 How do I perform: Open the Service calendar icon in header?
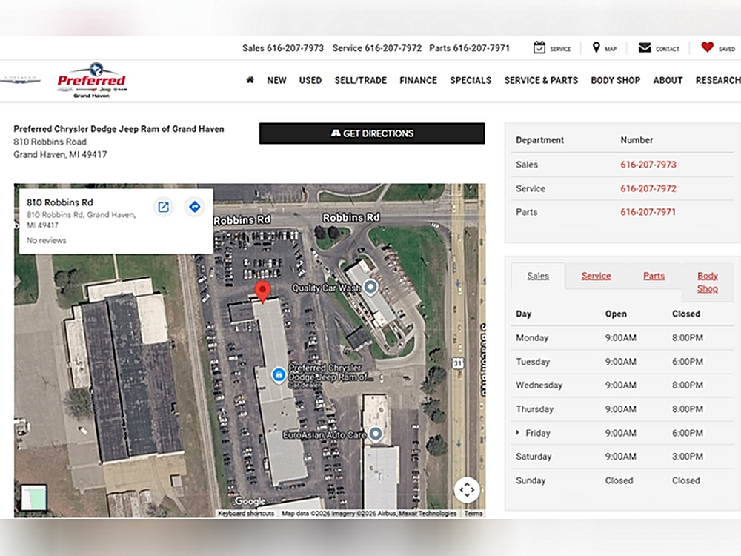click(539, 48)
